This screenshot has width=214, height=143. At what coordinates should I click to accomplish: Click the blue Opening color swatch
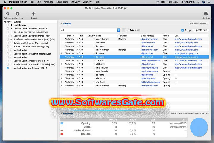pos(62,123)
